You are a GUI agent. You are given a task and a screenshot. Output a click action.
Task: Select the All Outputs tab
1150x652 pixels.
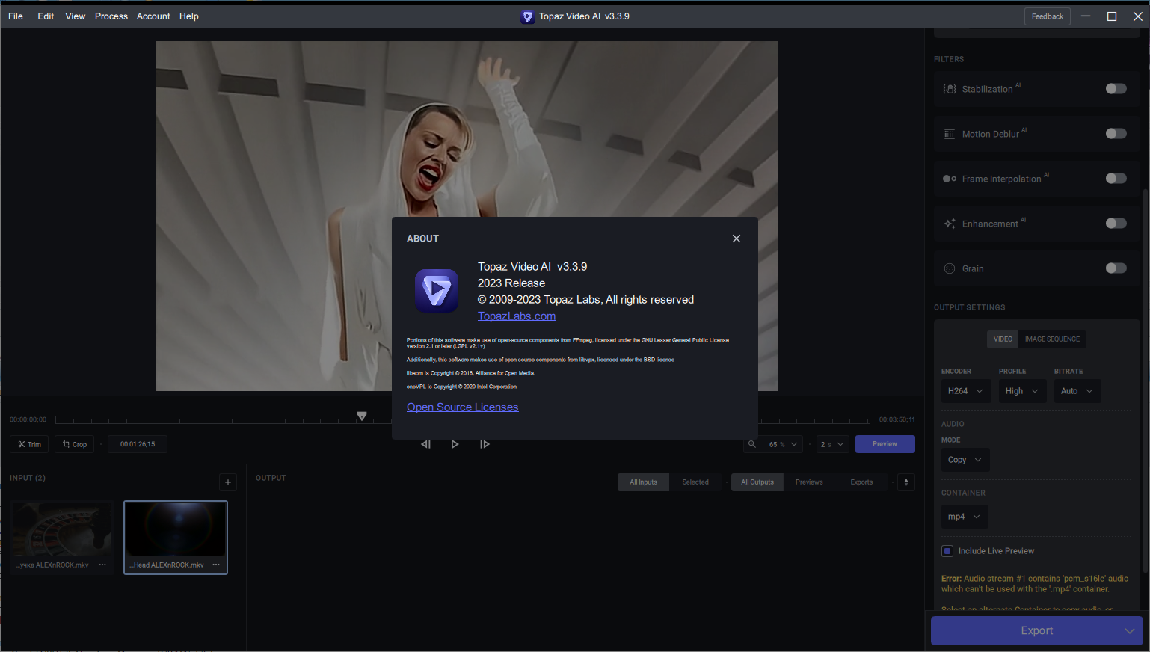pos(757,482)
